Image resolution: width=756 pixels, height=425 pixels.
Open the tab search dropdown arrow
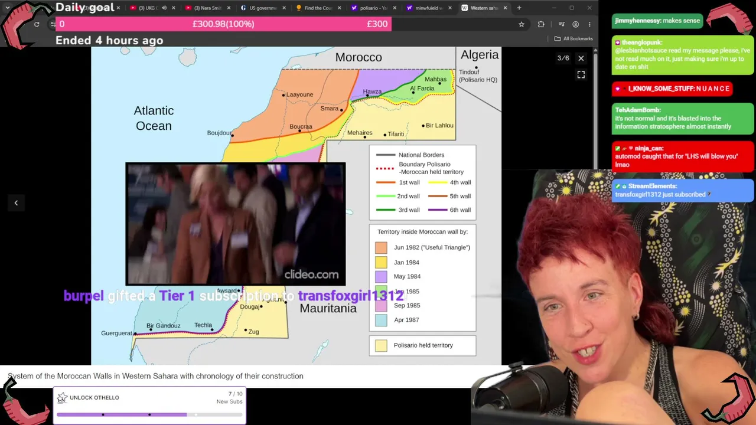[x=7, y=8]
